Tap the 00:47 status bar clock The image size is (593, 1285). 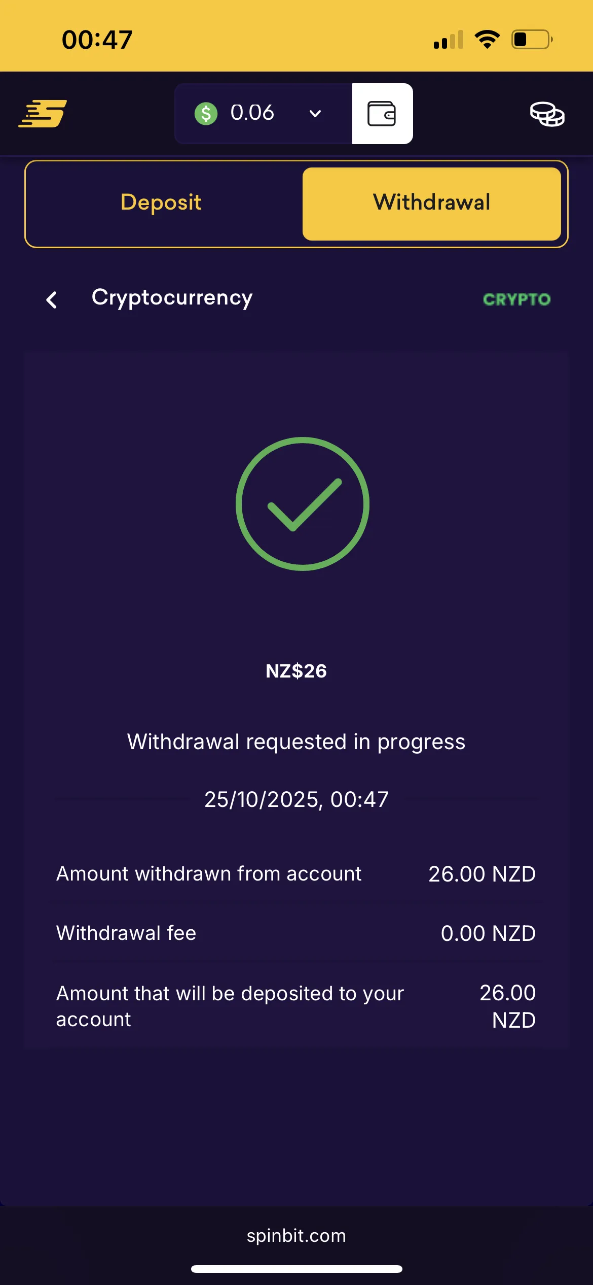tap(97, 40)
